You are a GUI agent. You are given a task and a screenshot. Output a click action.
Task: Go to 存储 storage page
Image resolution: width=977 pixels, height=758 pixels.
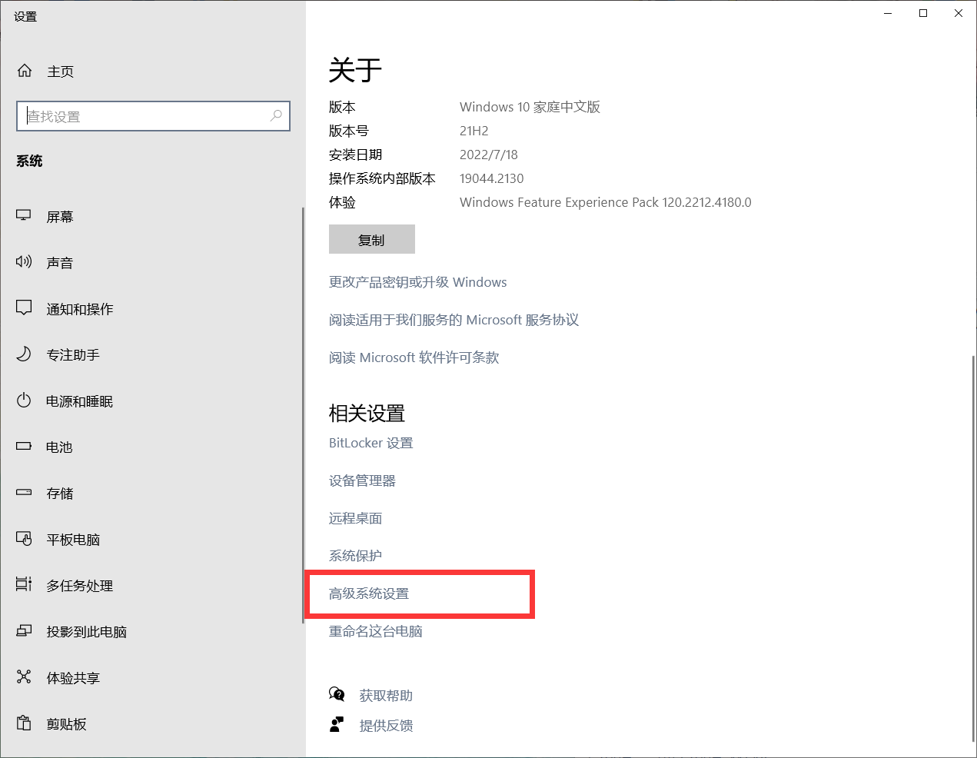coord(60,494)
